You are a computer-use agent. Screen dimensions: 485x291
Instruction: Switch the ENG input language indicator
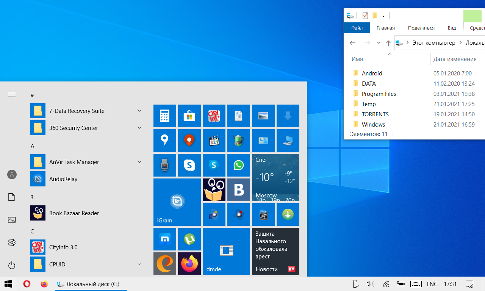click(x=432, y=284)
